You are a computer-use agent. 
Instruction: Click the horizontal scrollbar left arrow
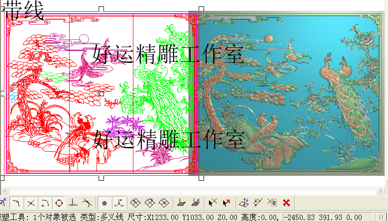tap(5, 191)
